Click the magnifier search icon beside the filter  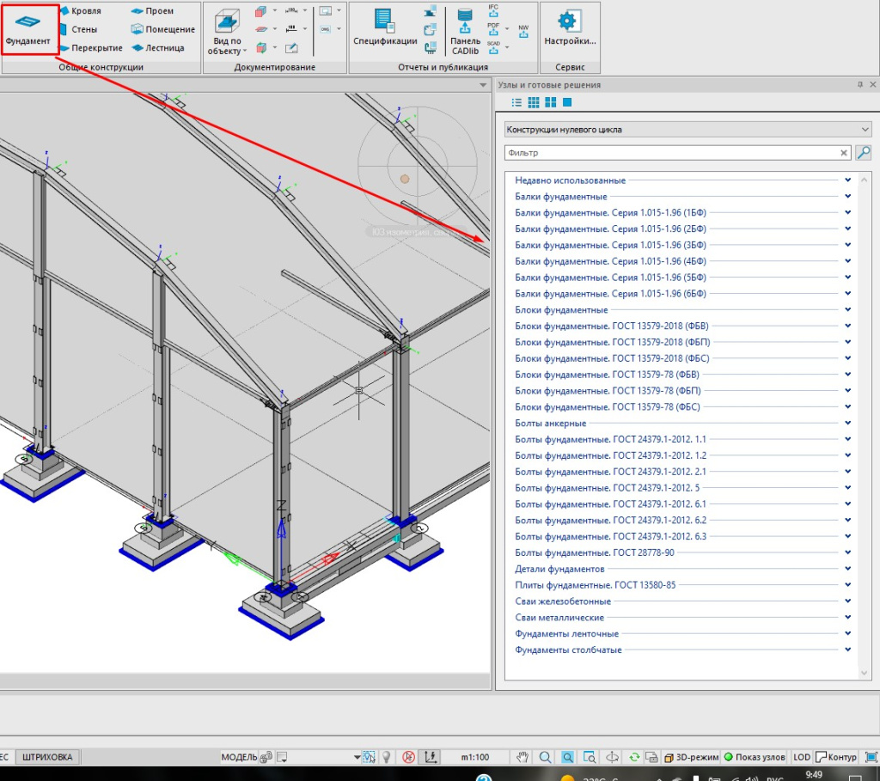tap(864, 153)
